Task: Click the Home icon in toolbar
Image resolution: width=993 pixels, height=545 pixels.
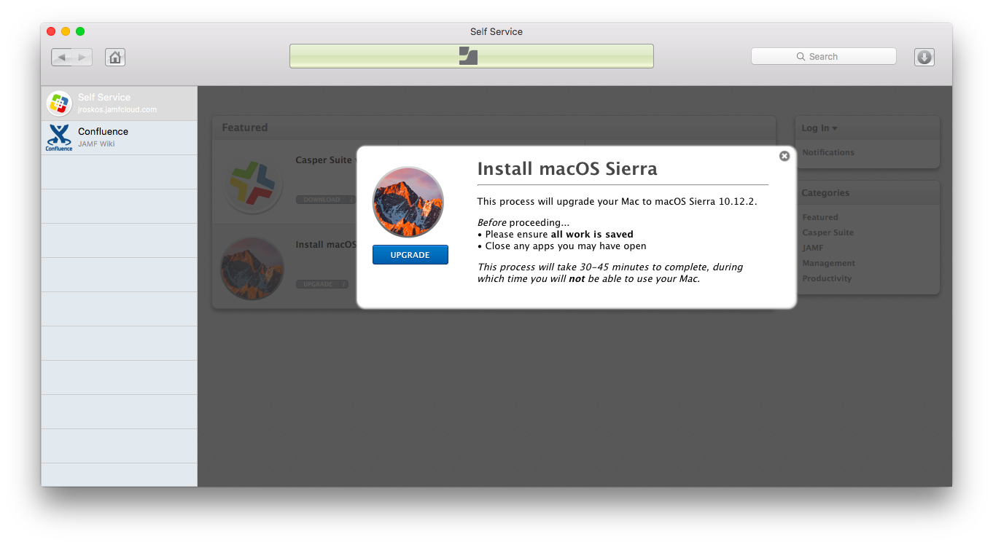Action: [x=115, y=57]
